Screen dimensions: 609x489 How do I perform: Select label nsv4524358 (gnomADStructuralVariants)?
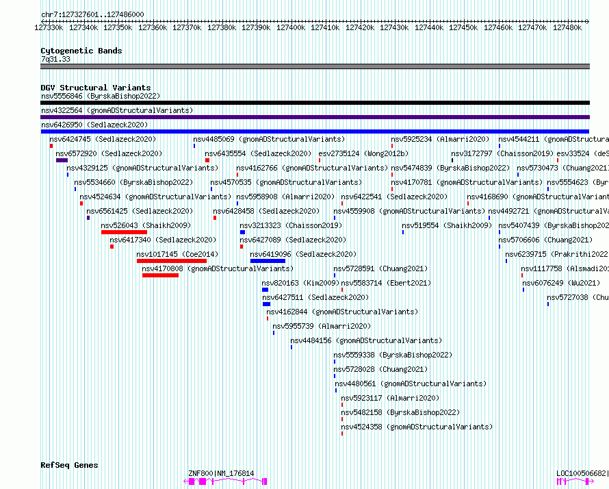[x=417, y=427]
